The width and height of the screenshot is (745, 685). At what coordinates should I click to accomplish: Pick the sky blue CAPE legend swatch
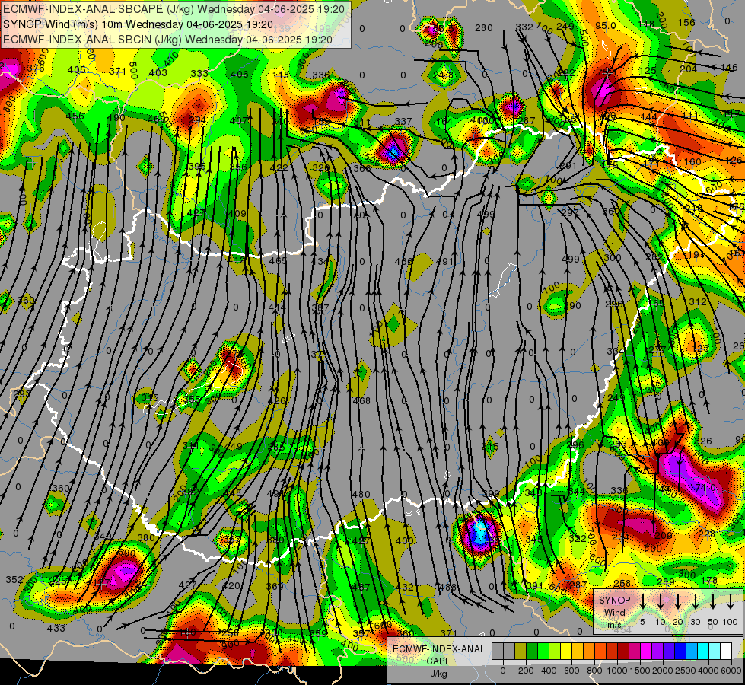click(x=692, y=651)
